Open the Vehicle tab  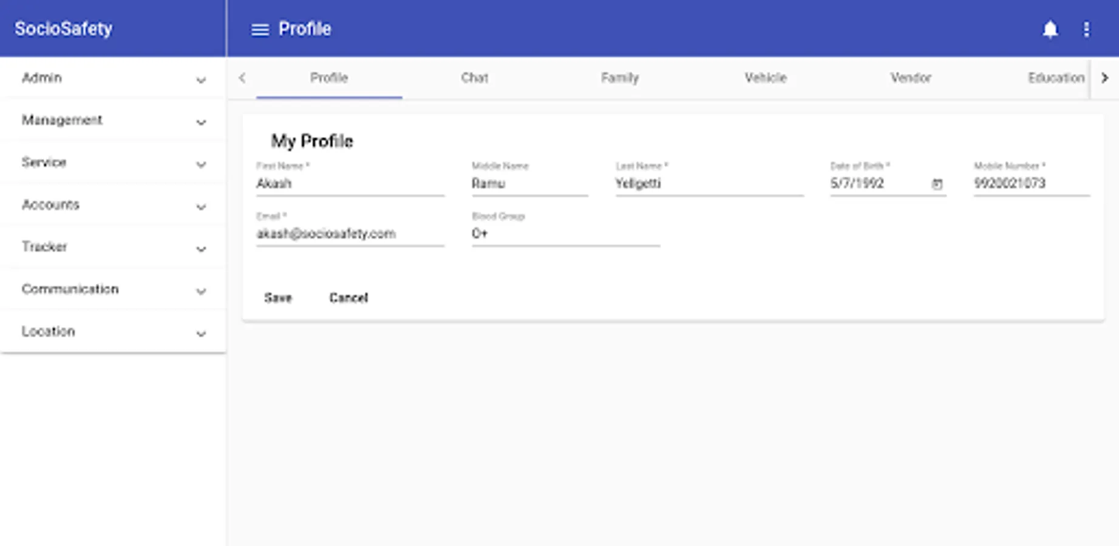click(x=766, y=78)
